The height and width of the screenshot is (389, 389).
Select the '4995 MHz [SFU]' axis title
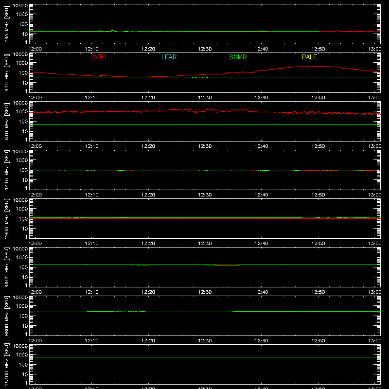coord(7,267)
